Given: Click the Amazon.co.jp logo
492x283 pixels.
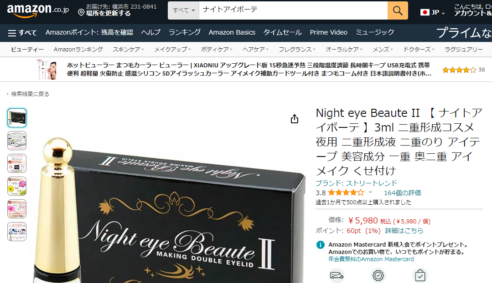Looking at the screenshot, I should point(38,10).
